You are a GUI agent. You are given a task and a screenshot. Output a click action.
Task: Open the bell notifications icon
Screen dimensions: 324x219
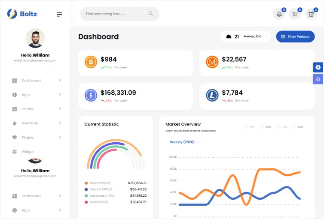(x=279, y=14)
